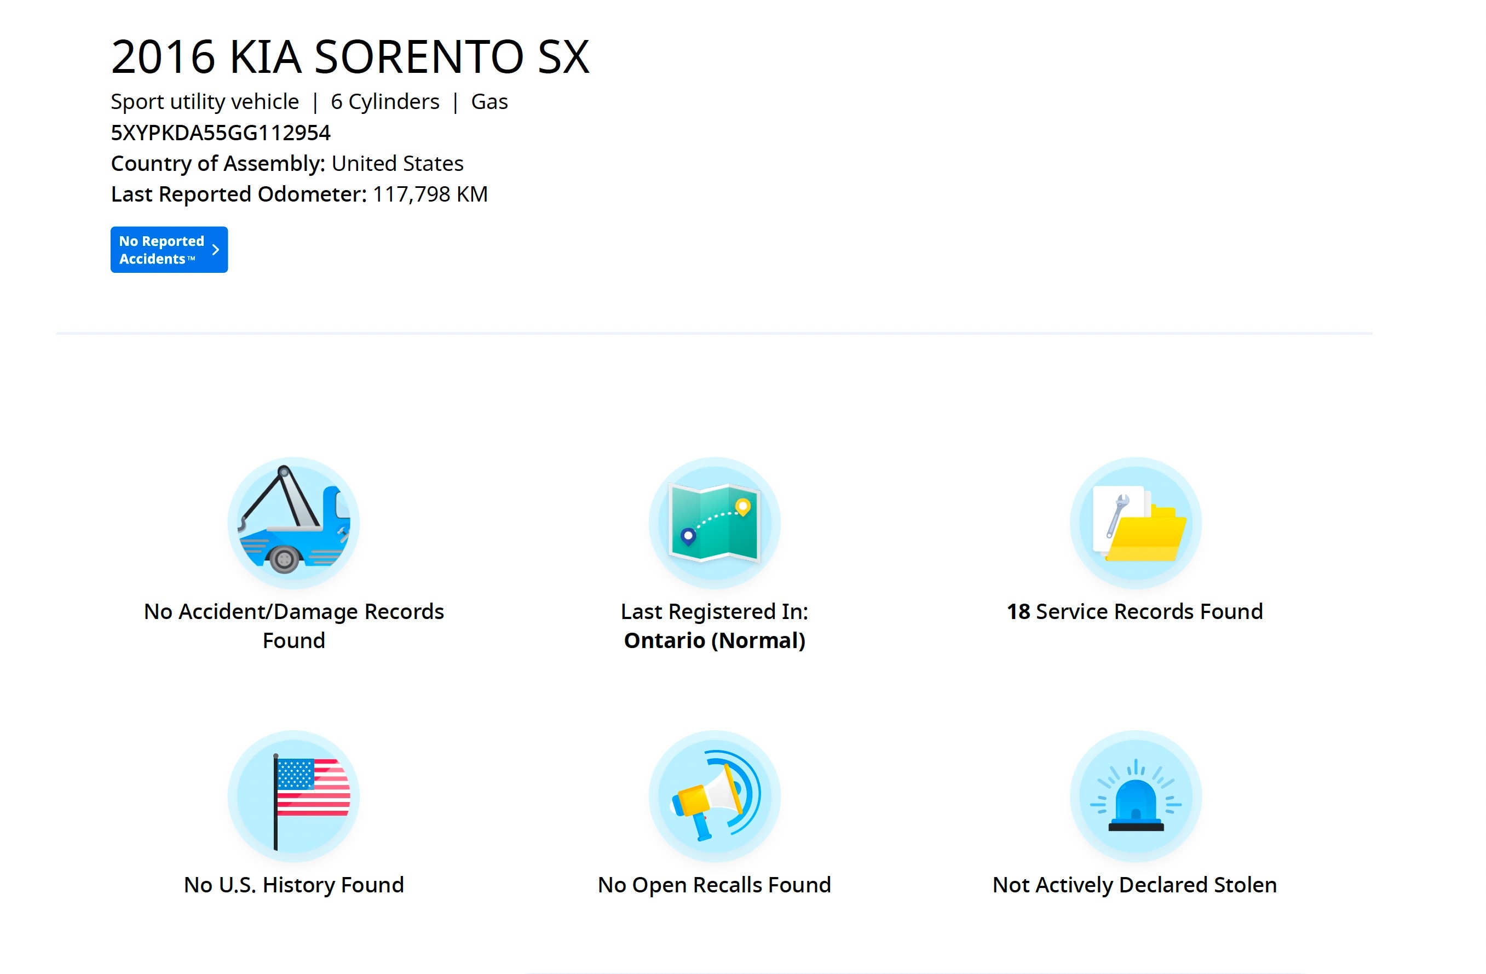Open '18 Service Records Found' link

[x=1135, y=612]
